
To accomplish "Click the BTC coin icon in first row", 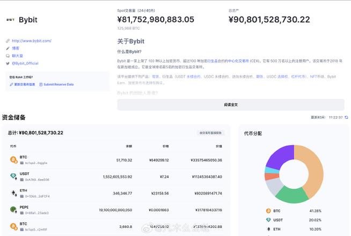I will 13,160.
